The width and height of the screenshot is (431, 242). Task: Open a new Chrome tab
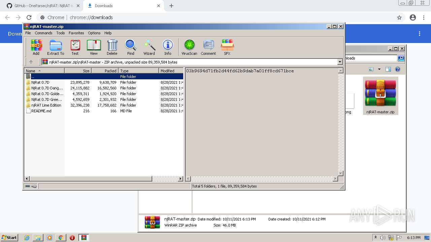[171, 6]
